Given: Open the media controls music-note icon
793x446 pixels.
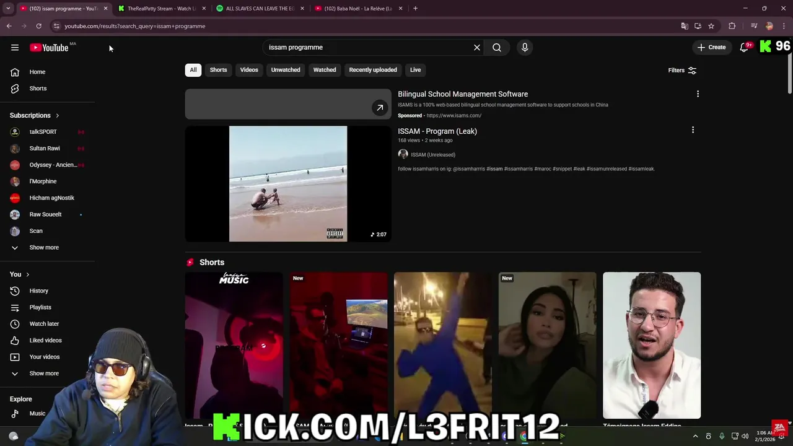Looking at the screenshot, I should 753,26.
